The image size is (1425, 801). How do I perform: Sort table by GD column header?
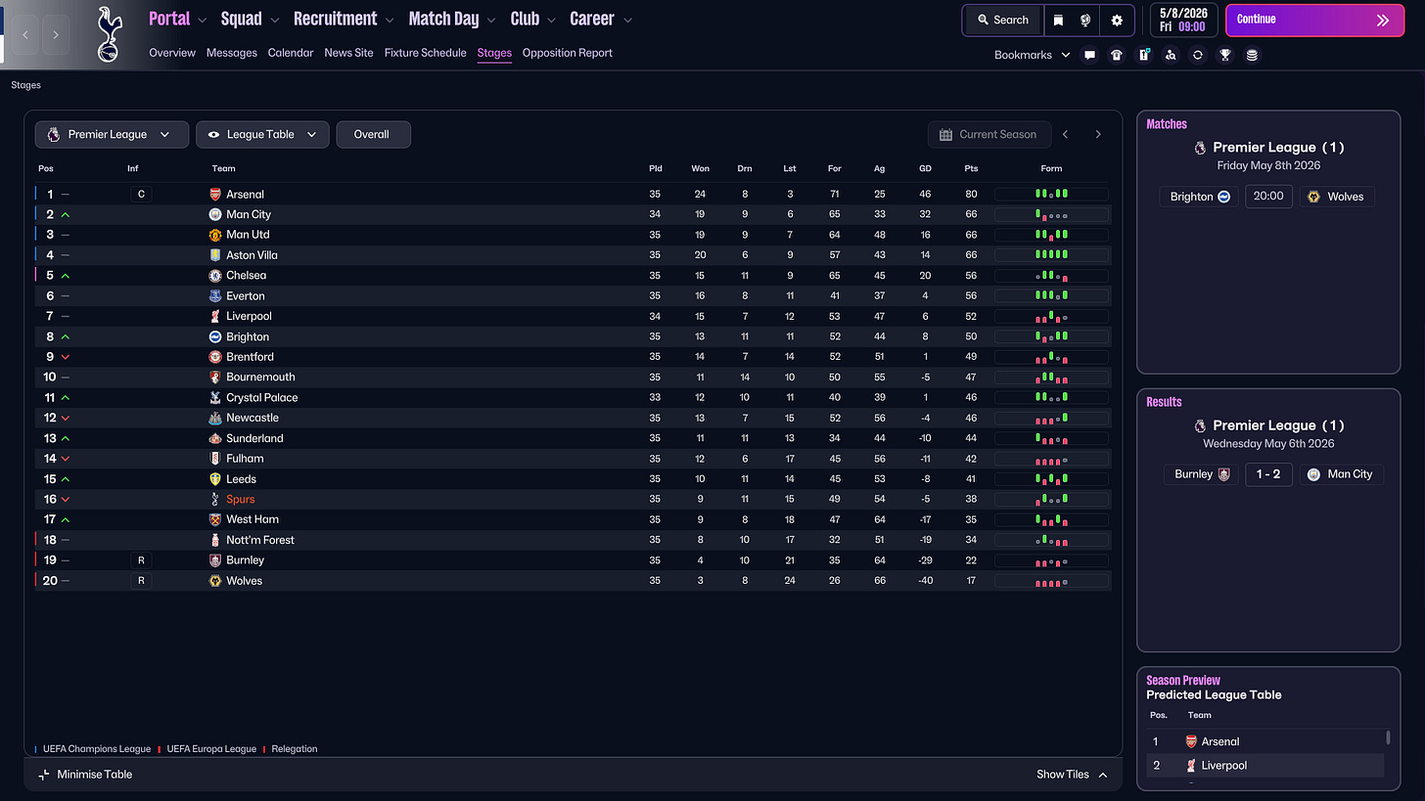[x=925, y=168]
